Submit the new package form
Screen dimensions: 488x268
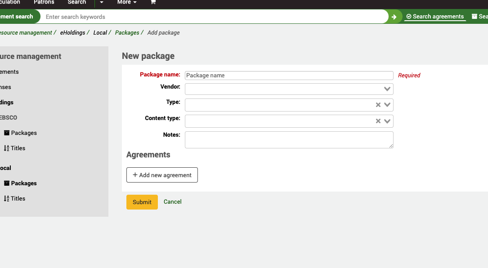[x=142, y=202]
